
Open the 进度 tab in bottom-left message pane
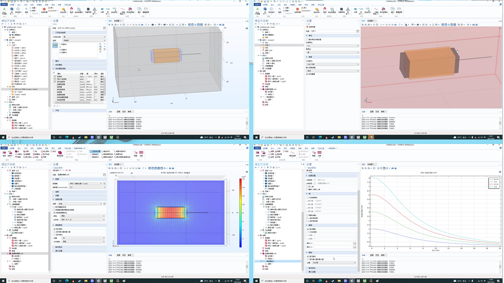coord(118,255)
